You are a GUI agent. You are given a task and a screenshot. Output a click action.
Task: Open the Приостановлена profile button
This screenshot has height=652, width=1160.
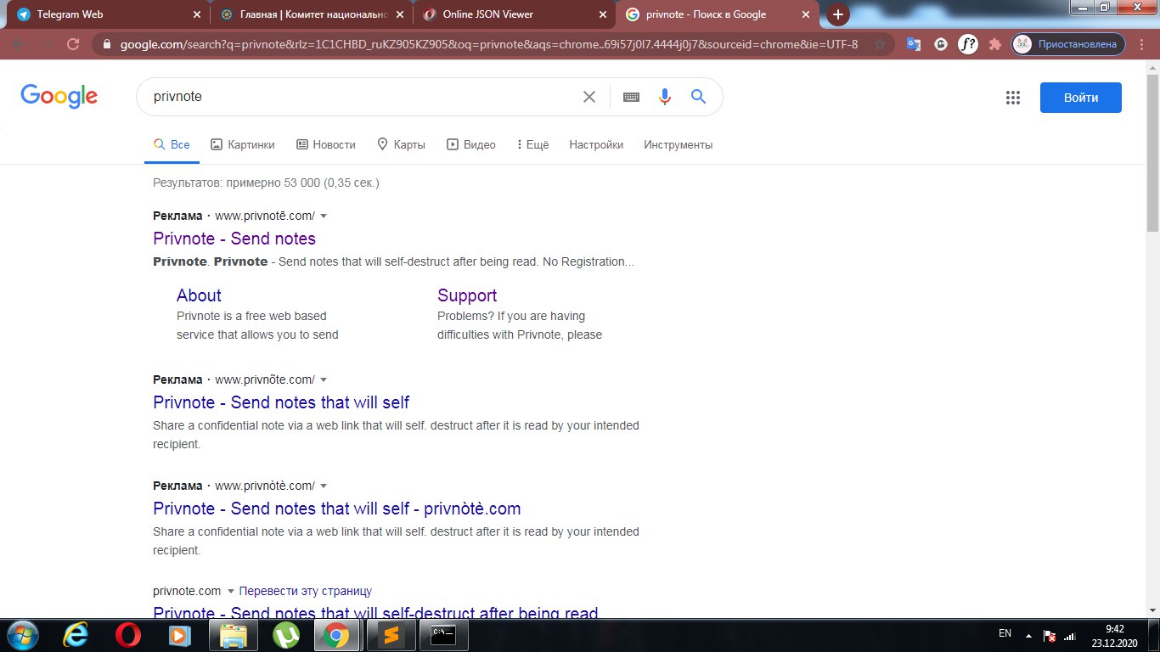(x=1068, y=44)
